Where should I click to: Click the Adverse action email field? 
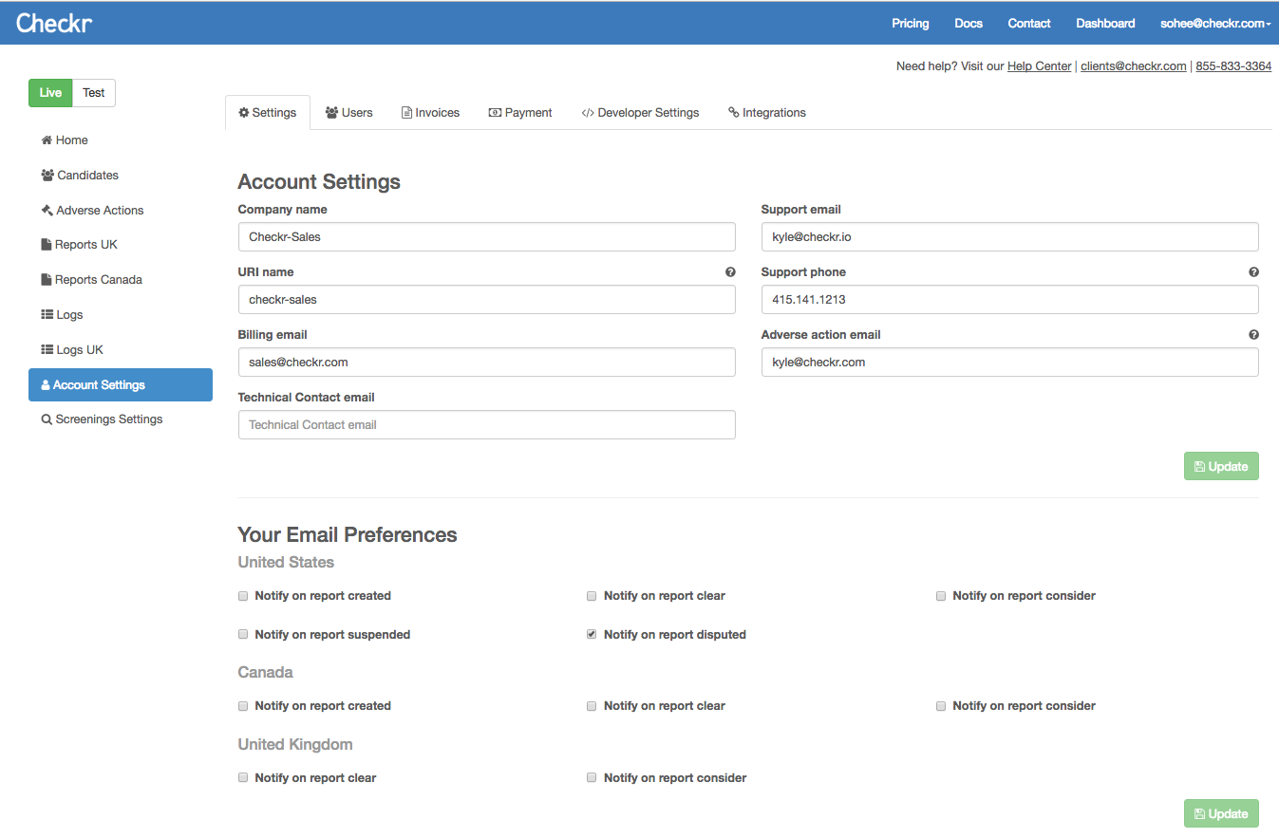(1010, 363)
